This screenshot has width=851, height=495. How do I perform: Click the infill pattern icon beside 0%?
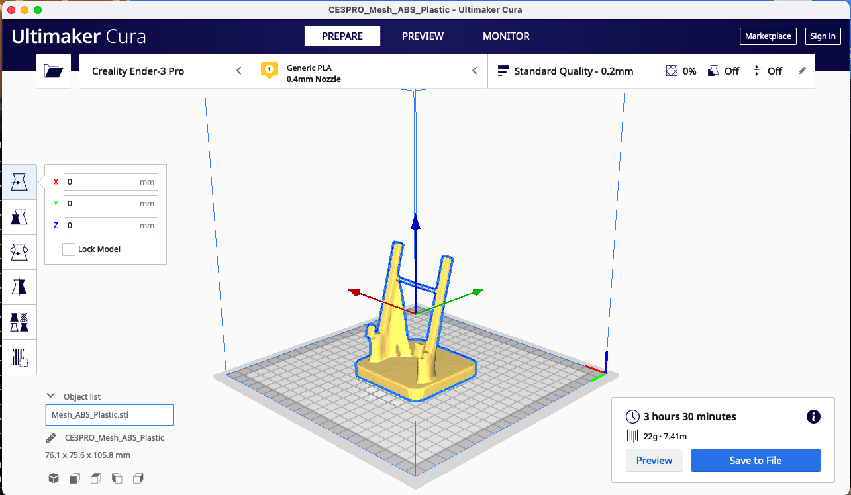pos(672,71)
